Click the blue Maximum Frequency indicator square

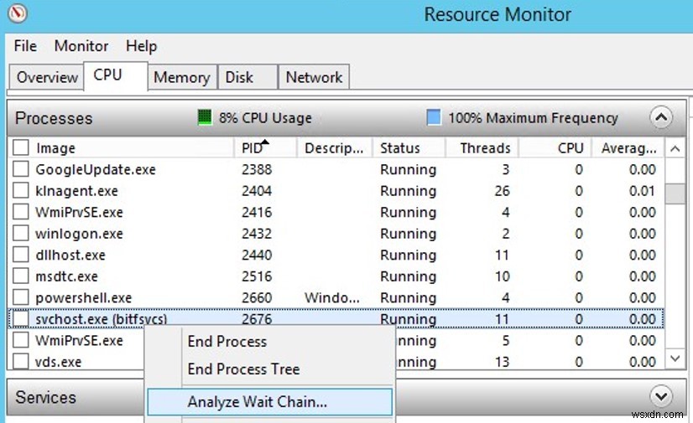tap(434, 117)
